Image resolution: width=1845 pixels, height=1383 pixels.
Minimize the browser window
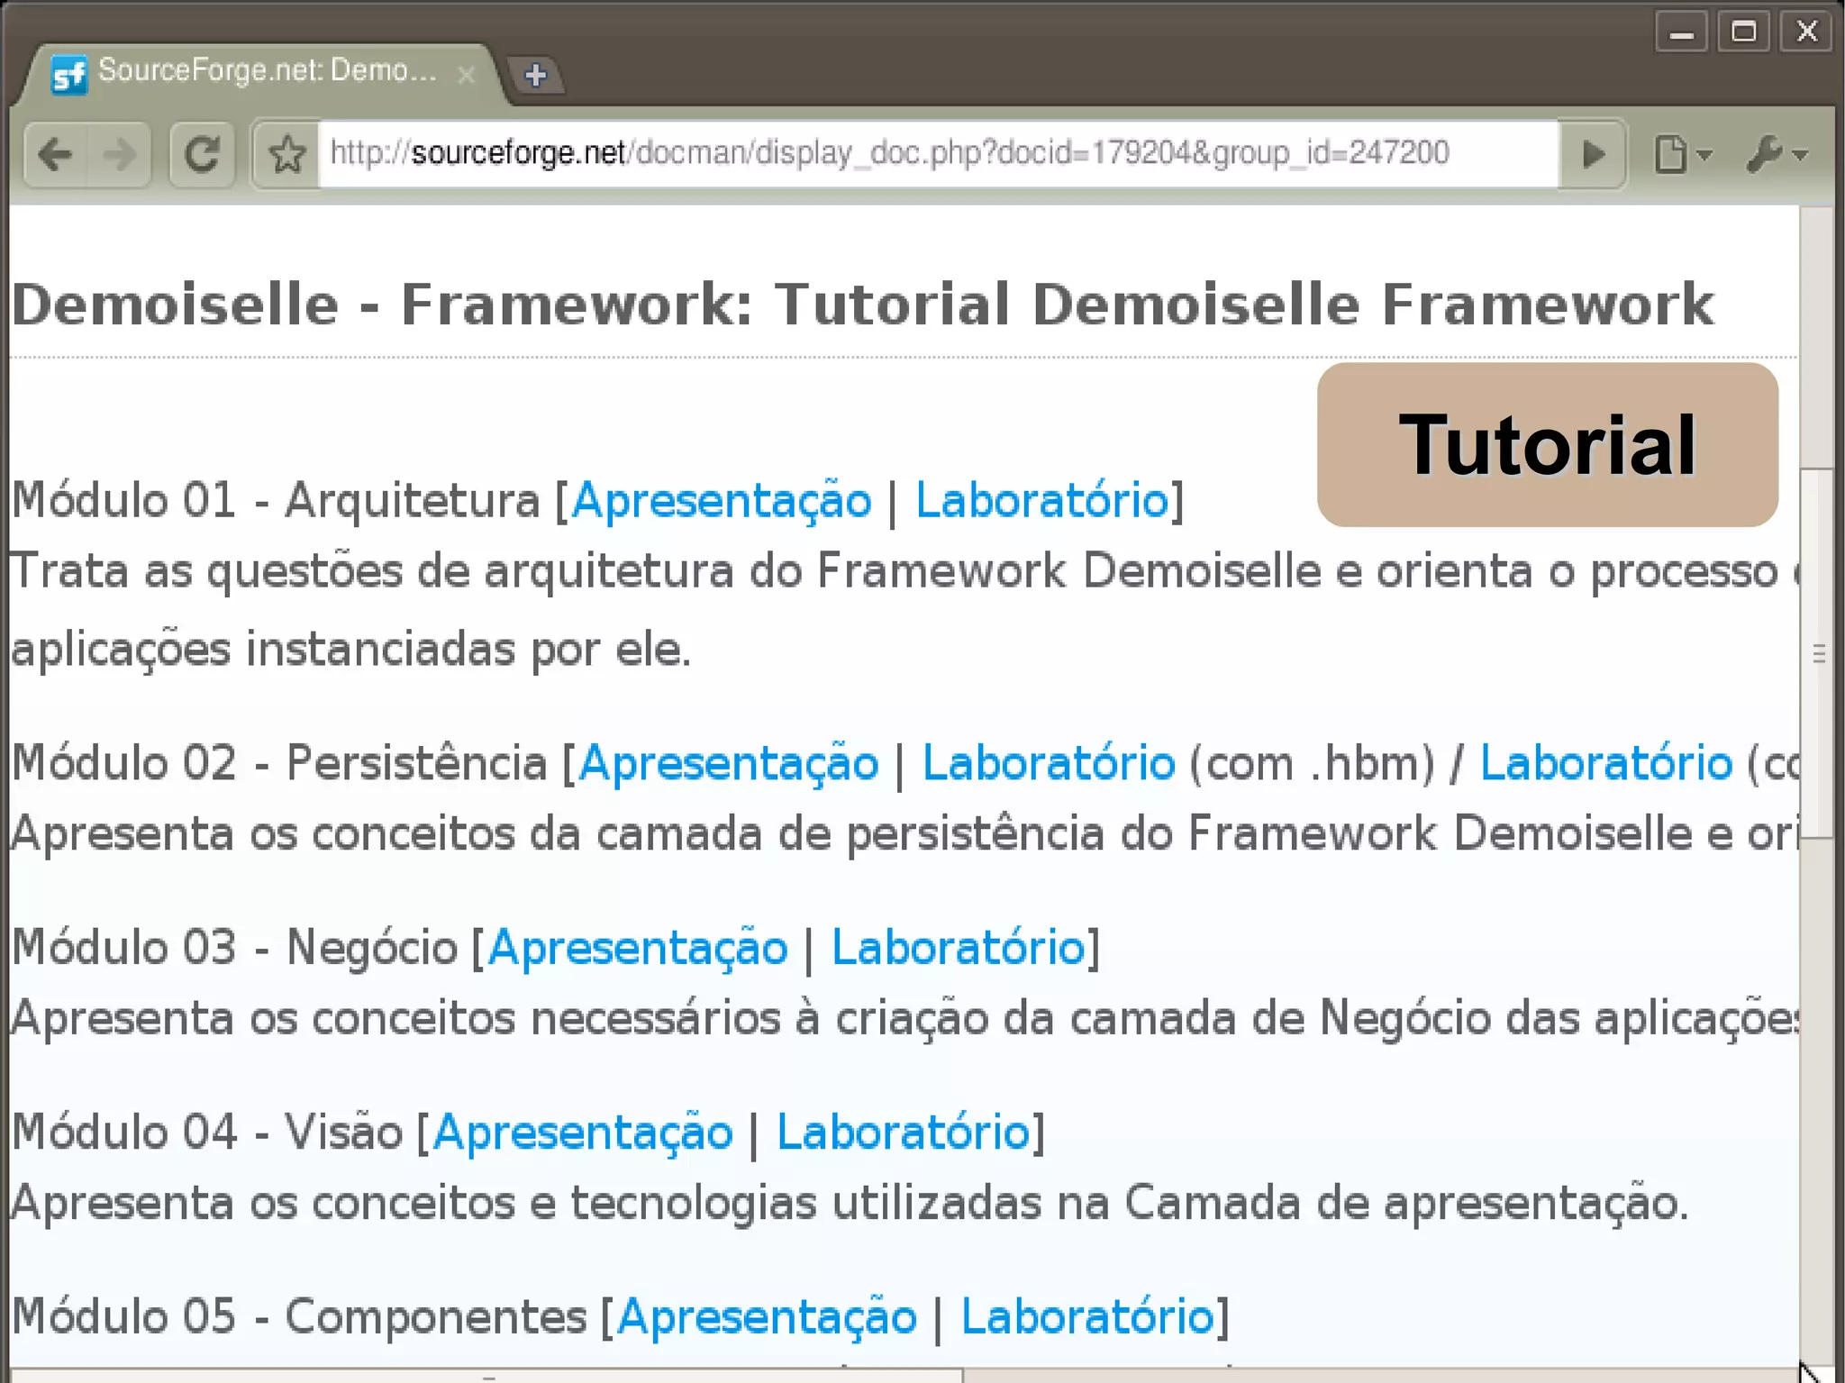pyautogui.click(x=1681, y=33)
